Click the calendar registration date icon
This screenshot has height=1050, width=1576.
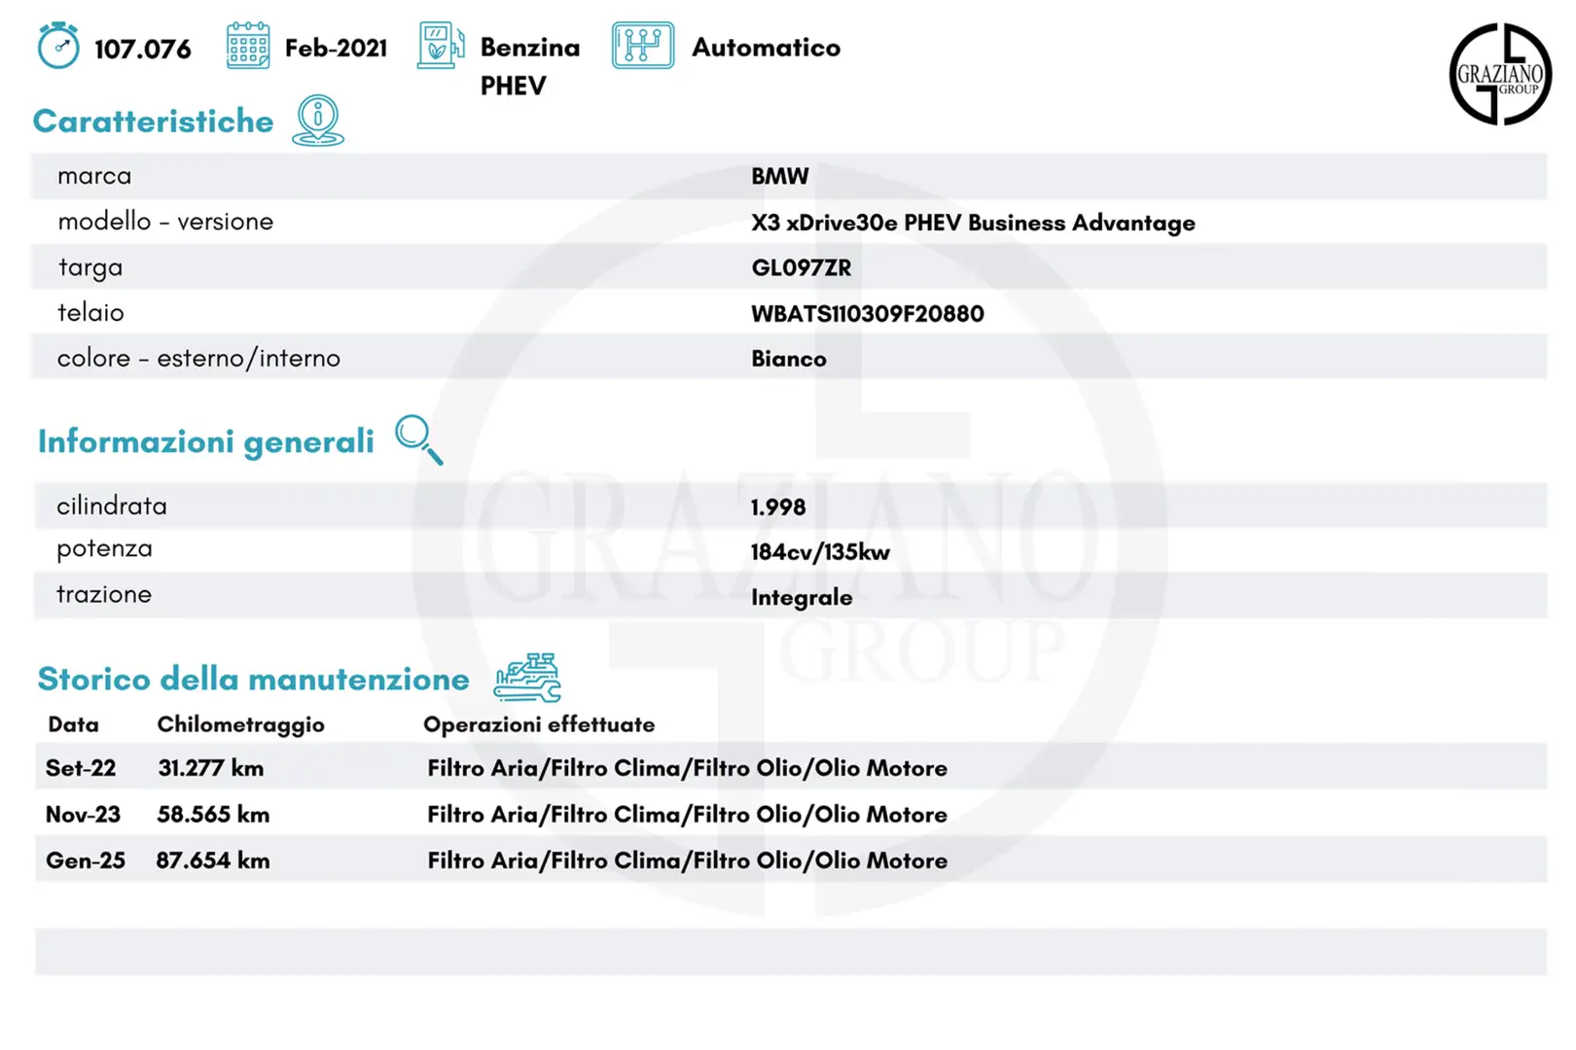click(248, 46)
